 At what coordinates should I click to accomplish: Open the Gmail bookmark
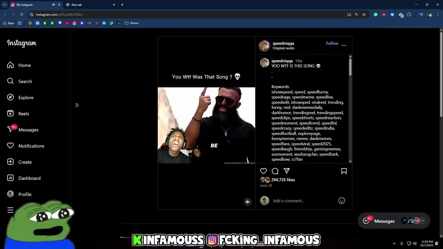point(89,23)
